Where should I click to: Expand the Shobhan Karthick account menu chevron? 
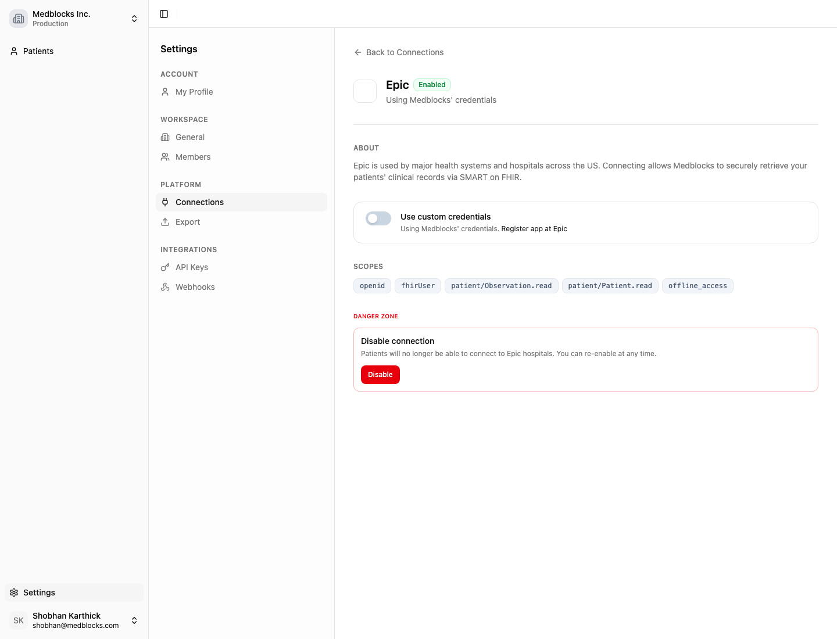134,620
